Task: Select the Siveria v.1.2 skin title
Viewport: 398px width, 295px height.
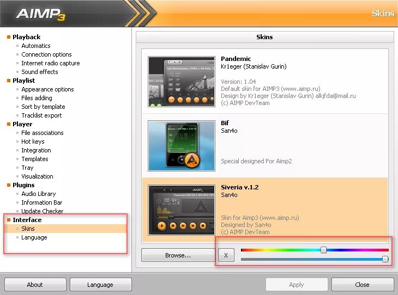Action: (239, 187)
